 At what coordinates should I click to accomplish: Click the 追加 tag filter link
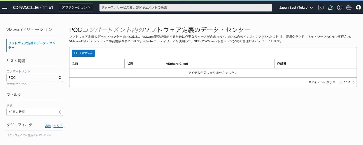pyautogui.click(x=48, y=126)
